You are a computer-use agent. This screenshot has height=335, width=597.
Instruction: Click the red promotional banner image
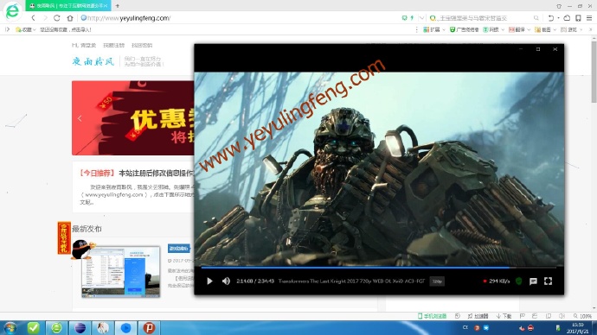(x=133, y=117)
